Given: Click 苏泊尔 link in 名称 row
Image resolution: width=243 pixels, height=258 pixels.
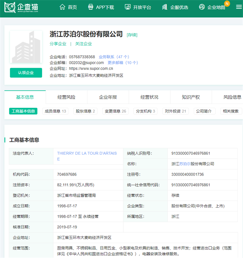Looking at the screenshot, I should (x=185, y=164).
